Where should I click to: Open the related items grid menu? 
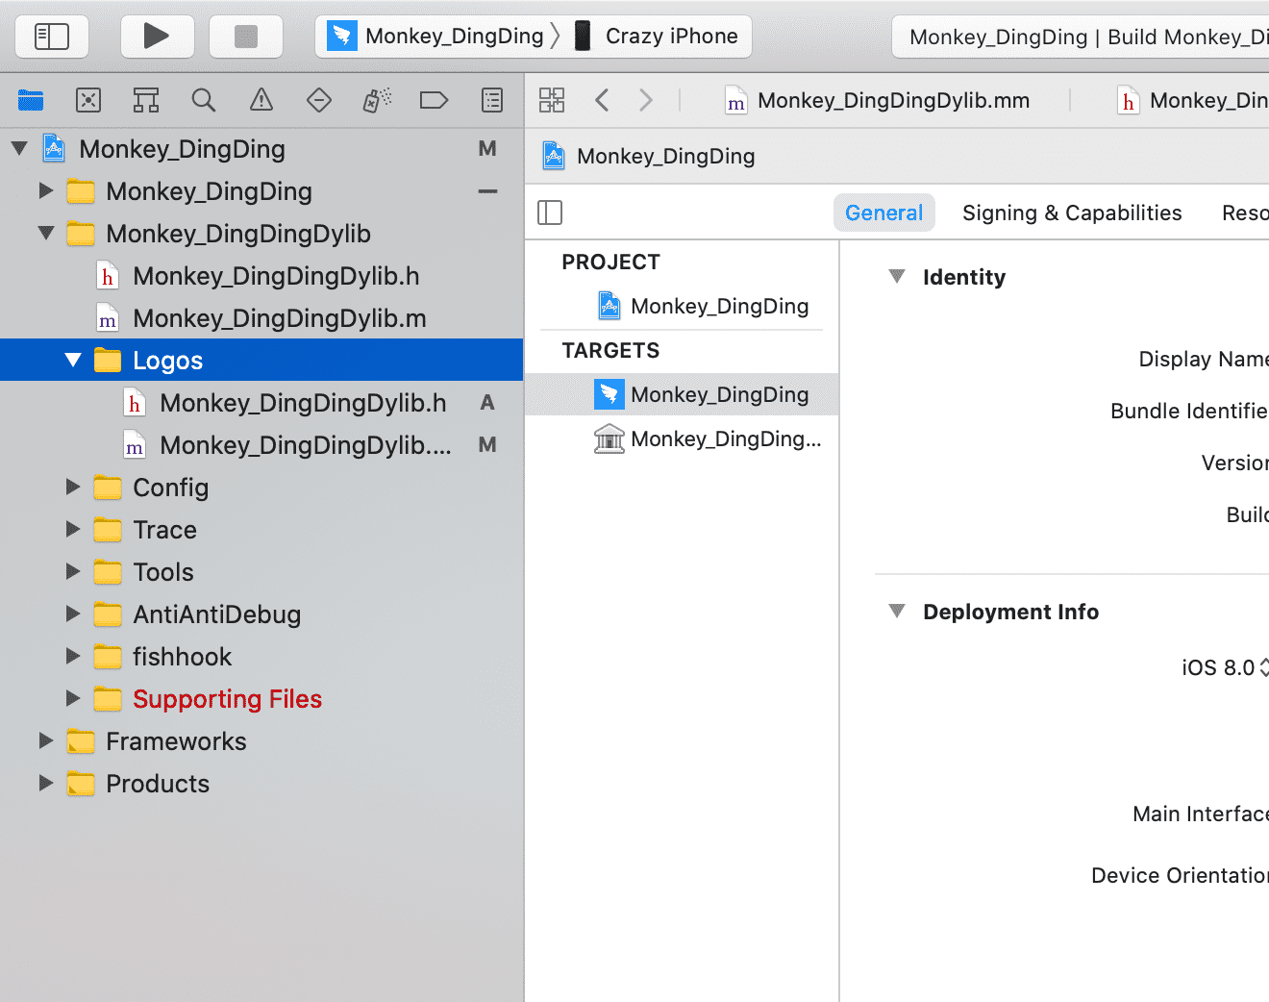pos(552,100)
